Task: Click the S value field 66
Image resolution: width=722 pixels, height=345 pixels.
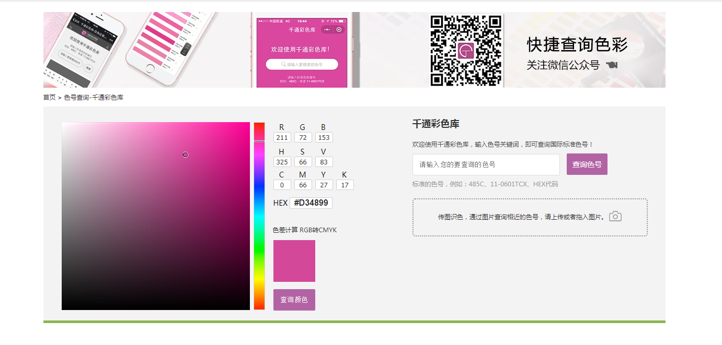Action: click(x=303, y=162)
